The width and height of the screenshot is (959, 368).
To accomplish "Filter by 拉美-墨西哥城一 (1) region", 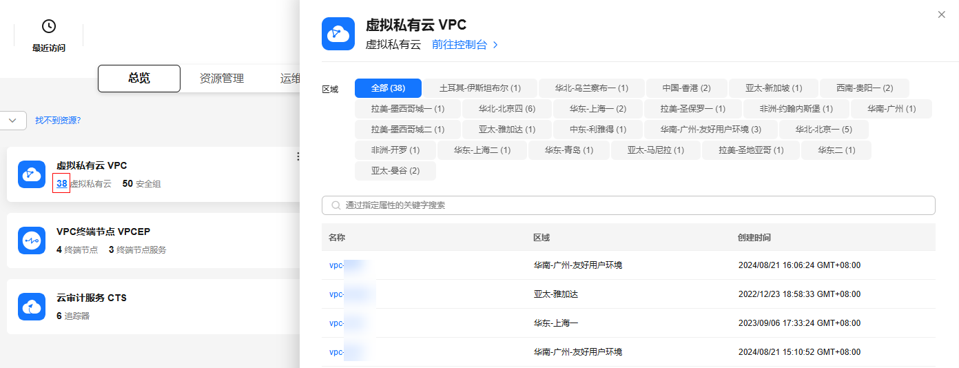I will pos(408,109).
